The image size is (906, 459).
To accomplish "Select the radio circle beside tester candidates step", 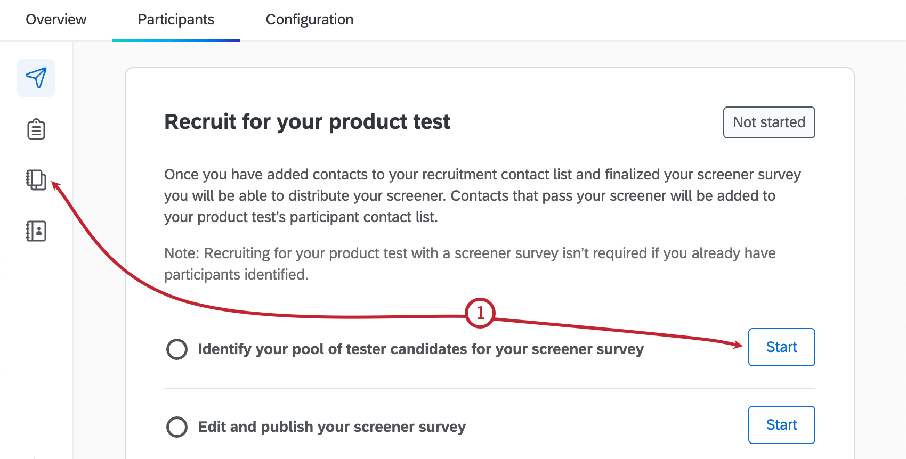I will click(176, 349).
